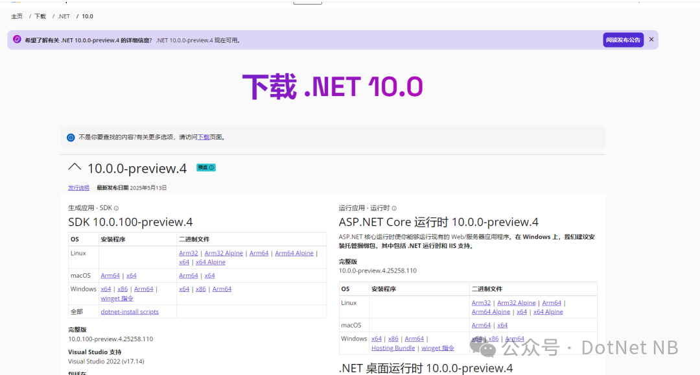Select the runtime version text 10.0.0-preview.4.25258.110
700x375 pixels.
tap(378, 271)
